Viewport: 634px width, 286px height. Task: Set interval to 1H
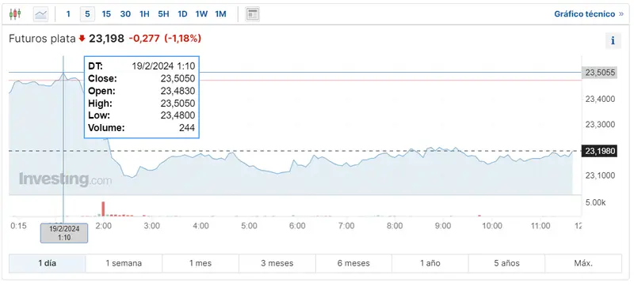[144, 14]
